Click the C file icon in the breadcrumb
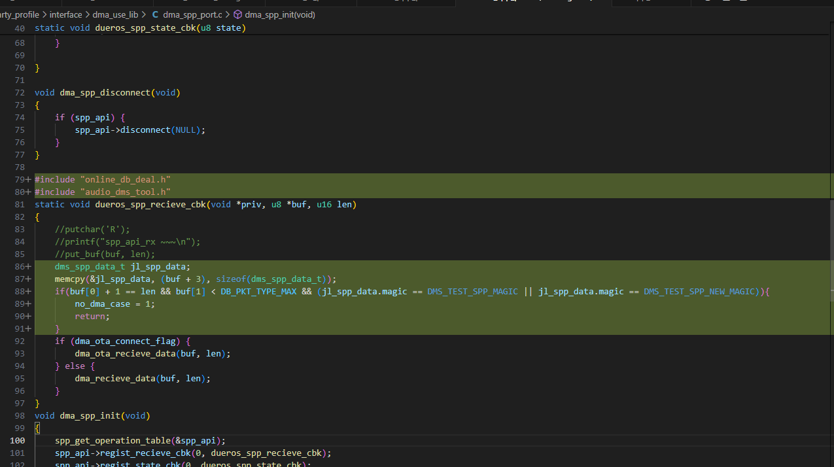The width and height of the screenshot is (834, 467). (155, 14)
